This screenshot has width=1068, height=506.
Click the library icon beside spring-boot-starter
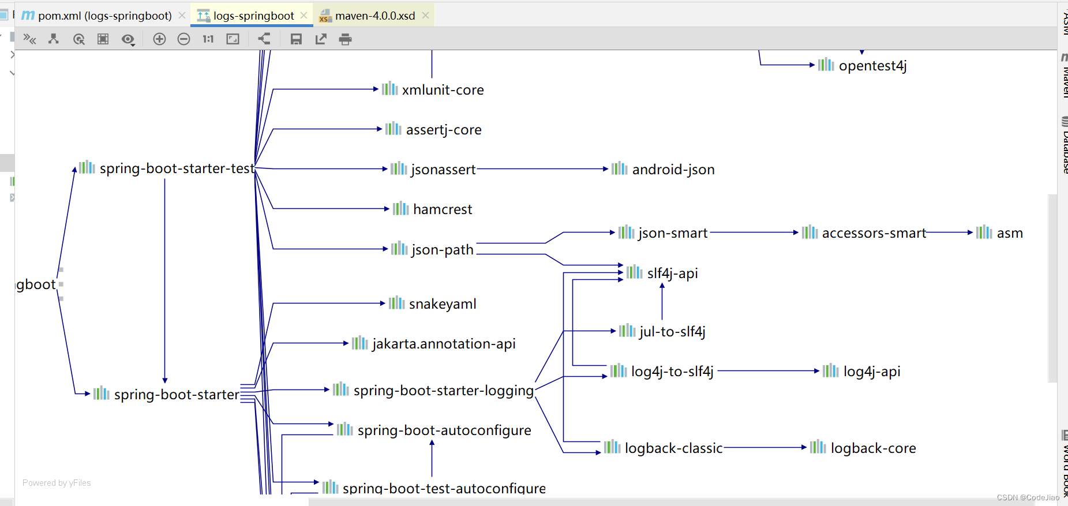(x=102, y=393)
